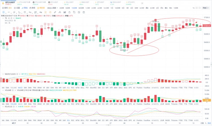Click the 1s refresh interval label
The height and width of the screenshot is (126, 212).
[x=193, y=8]
